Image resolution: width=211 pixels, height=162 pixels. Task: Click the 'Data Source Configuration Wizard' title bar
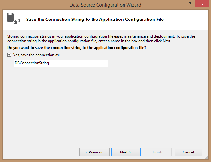tap(105, 5)
